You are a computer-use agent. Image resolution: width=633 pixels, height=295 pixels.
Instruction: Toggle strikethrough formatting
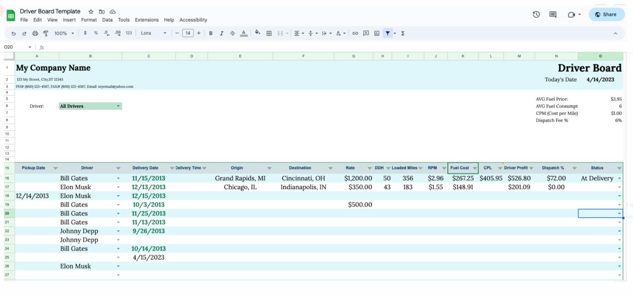point(232,33)
